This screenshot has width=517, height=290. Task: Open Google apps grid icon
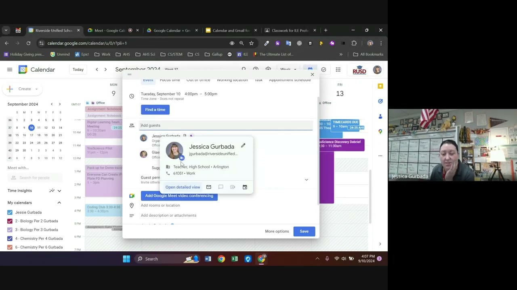point(338,70)
